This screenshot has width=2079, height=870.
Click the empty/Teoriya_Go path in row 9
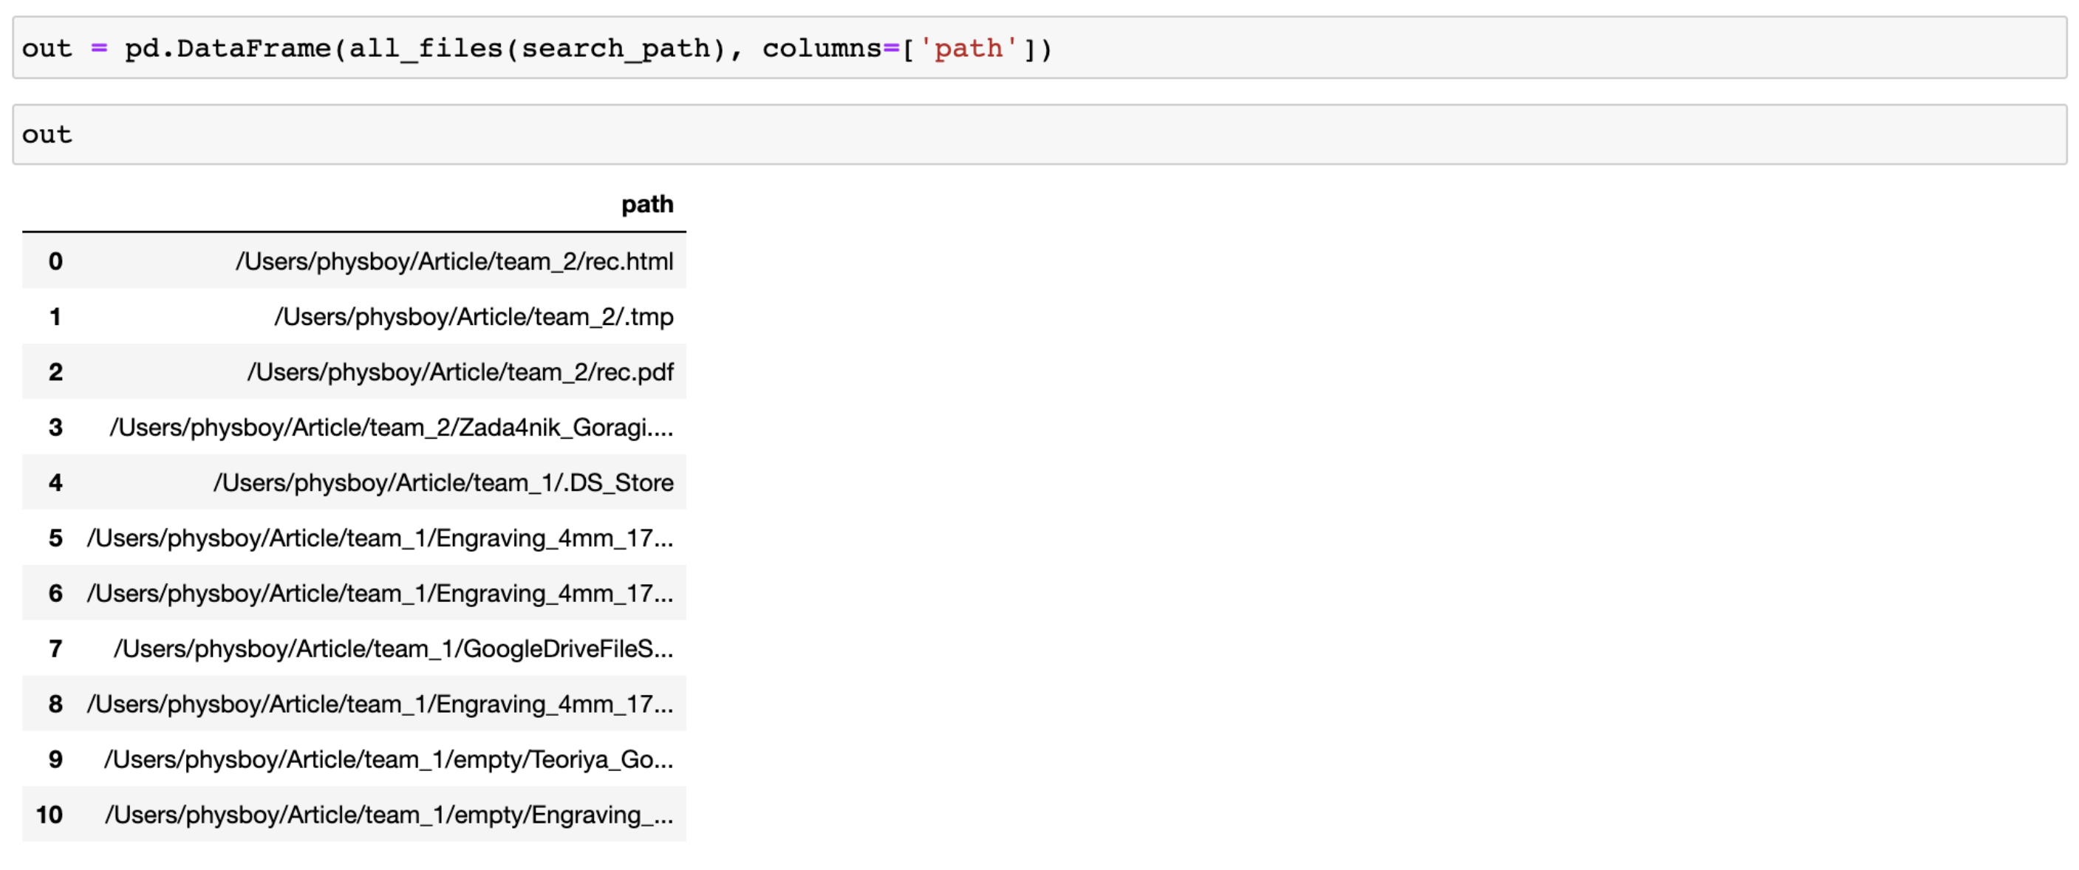click(x=388, y=759)
